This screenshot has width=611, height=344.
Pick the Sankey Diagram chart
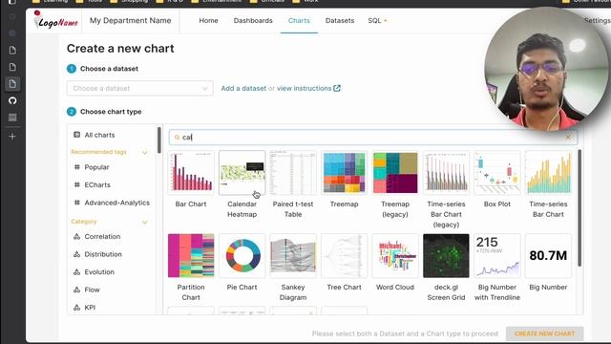[x=293, y=256]
